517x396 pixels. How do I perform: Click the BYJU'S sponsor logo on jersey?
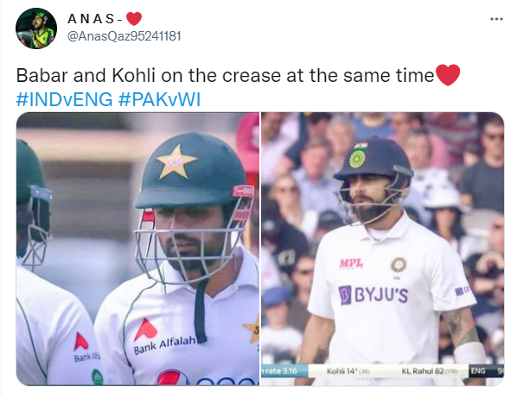tap(373, 294)
